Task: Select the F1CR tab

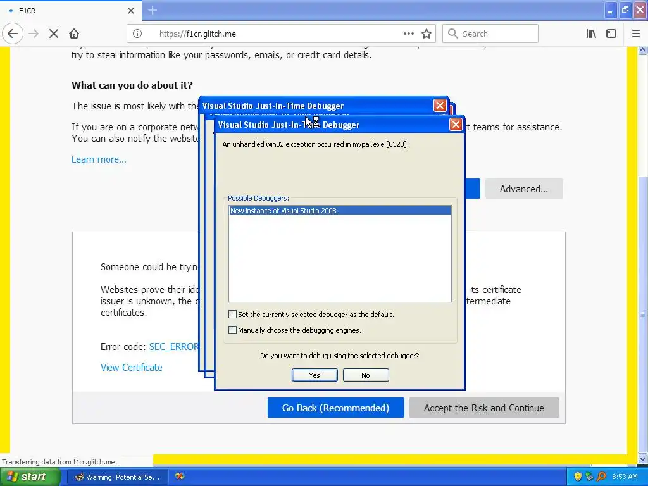Action: click(71, 11)
